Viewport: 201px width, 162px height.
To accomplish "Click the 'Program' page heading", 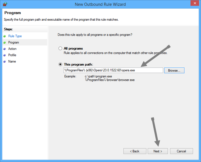I will pyautogui.click(x=13, y=13).
